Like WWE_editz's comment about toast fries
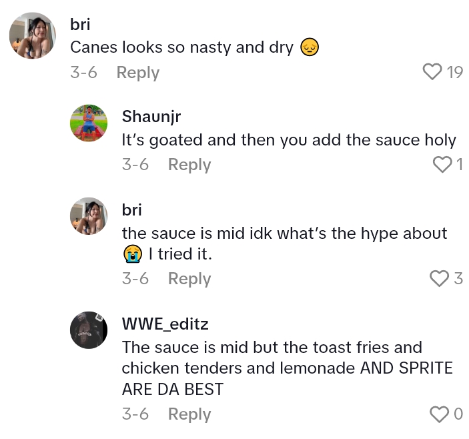This screenshot has height=439, width=469. [x=439, y=414]
